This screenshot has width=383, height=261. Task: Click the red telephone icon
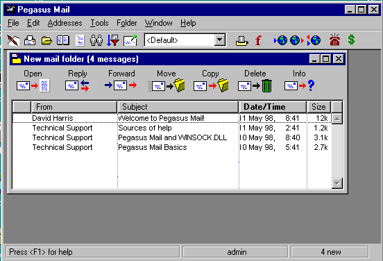point(334,40)
